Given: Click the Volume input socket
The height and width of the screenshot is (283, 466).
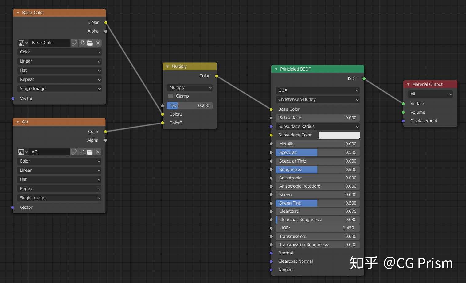Looking at the screenshot, I should pyautogui.click(x=403, y=113).
